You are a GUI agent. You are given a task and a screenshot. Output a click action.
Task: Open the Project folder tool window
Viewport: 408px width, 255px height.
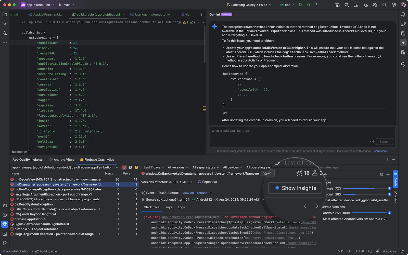coord(5,15)
